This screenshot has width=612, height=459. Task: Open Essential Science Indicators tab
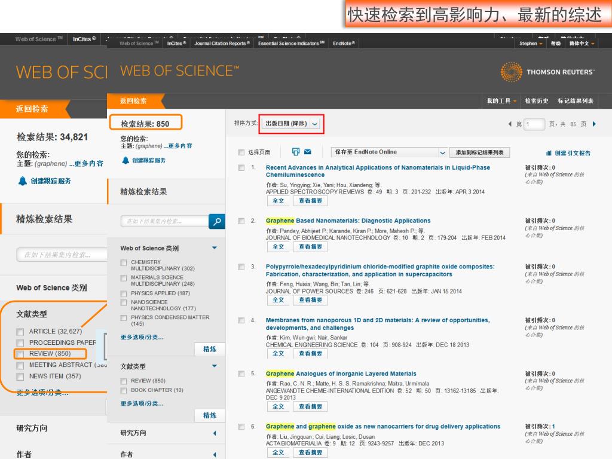pyautogui.click(x=291, y=43)
